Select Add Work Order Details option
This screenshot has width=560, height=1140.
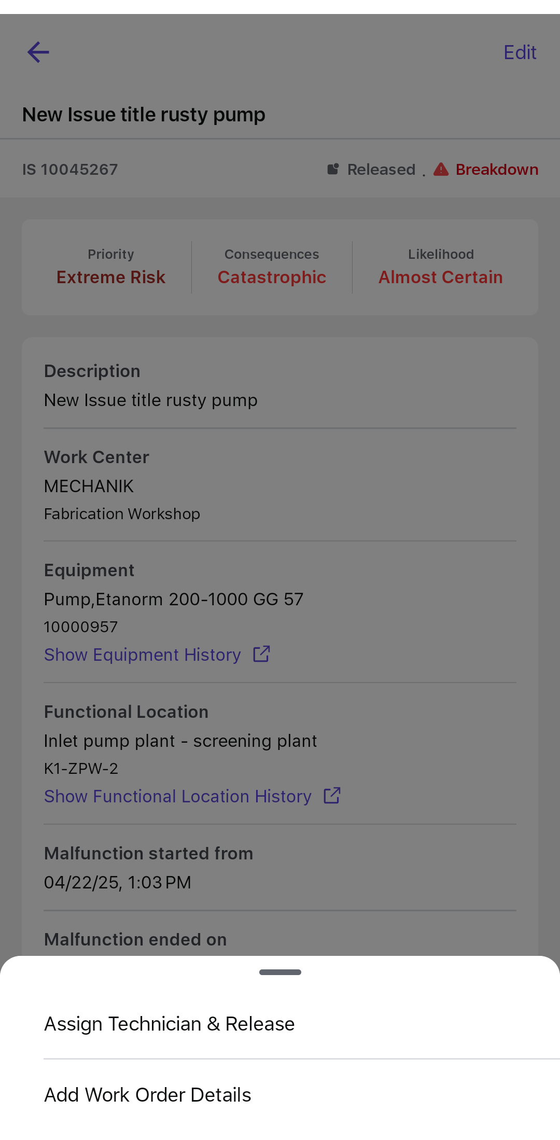point(148,1095)
